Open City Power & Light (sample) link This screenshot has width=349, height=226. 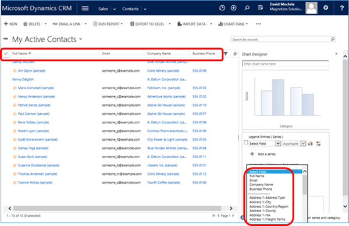click(167, 140)
